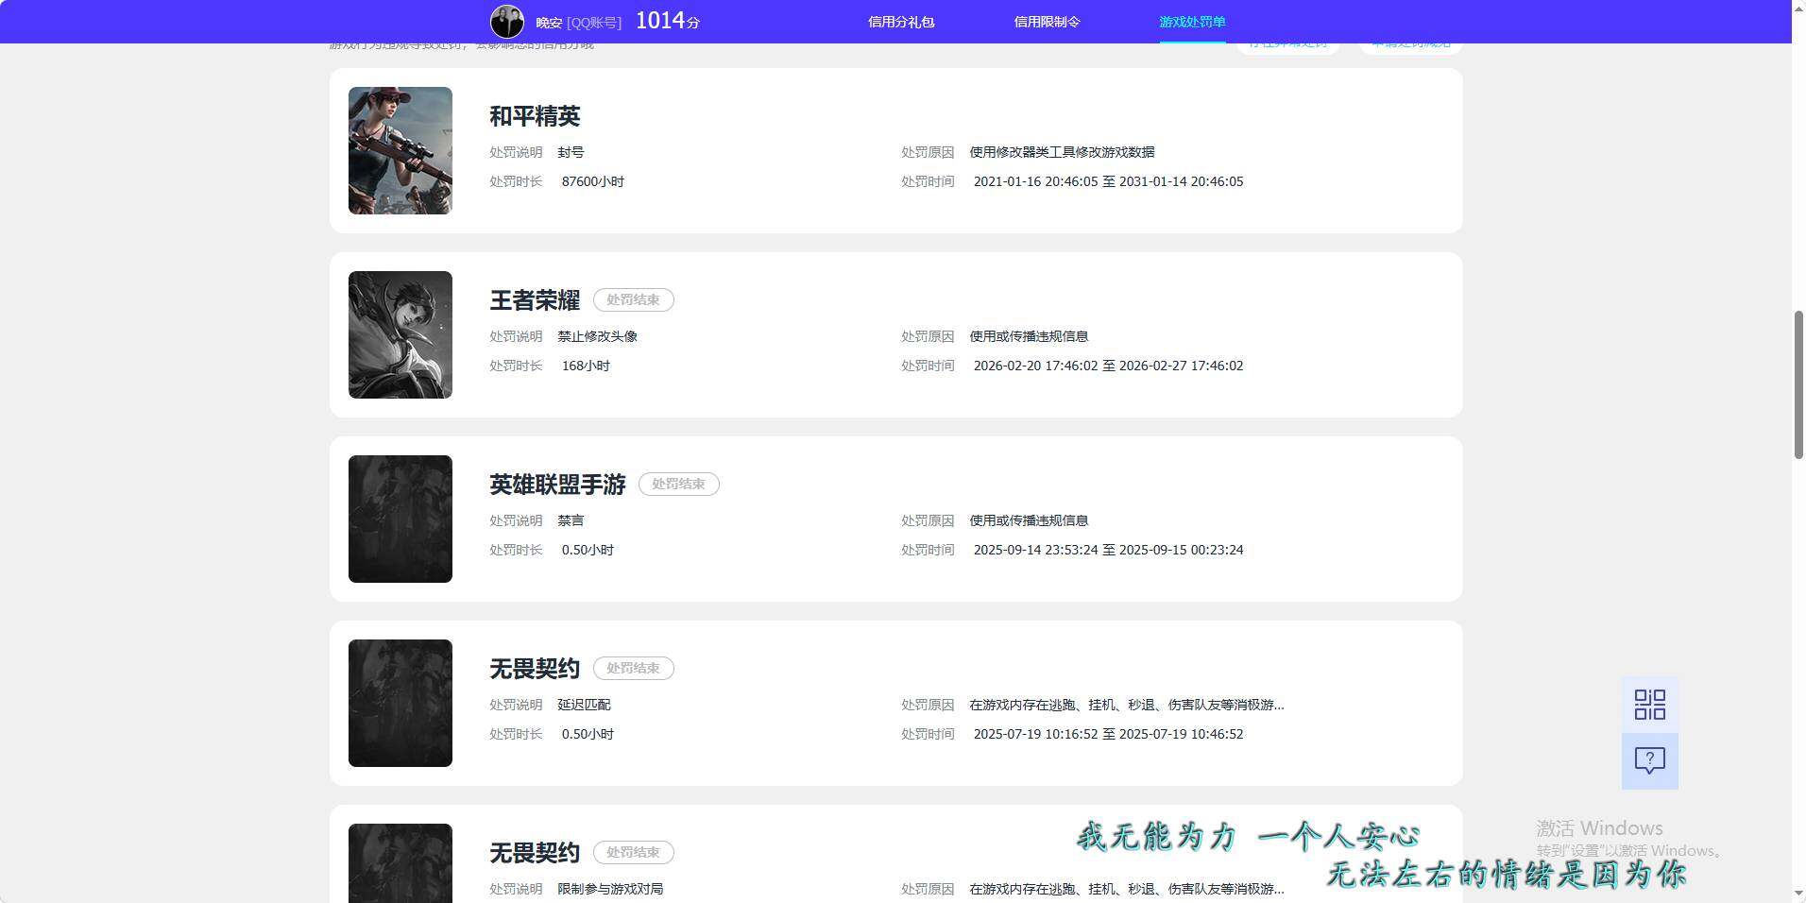Click thumbnail of 无畏契约 延迟匹配 record

click(x=400, y=703)
